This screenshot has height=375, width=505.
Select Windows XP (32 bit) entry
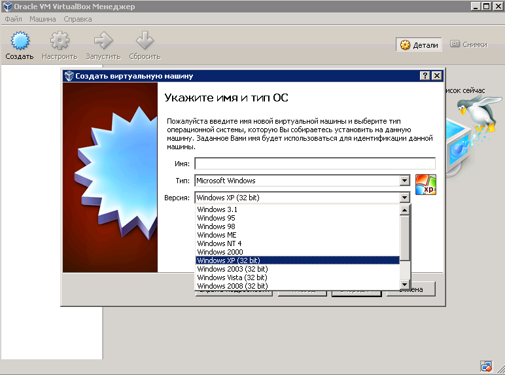298,260
